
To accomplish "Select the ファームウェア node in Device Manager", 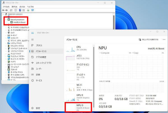I will (15, 67).
